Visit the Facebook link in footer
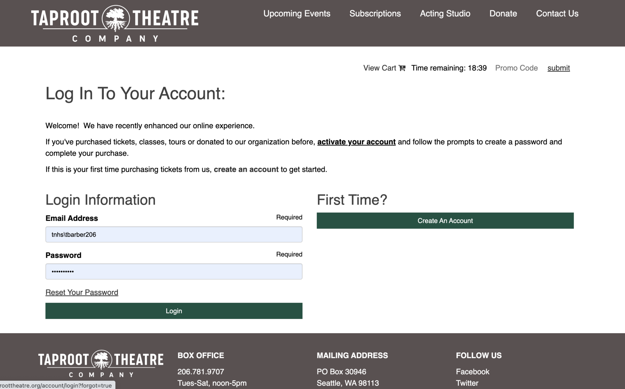 click(x=472, y=372)
